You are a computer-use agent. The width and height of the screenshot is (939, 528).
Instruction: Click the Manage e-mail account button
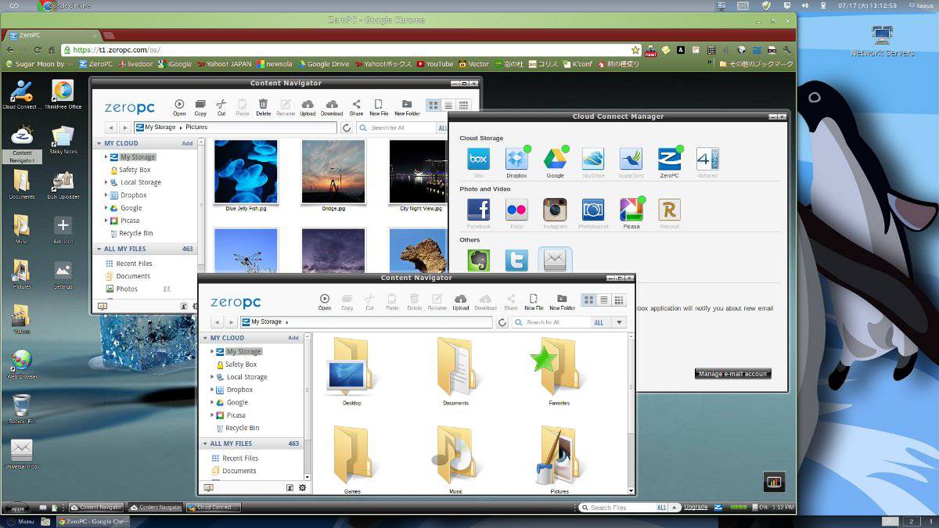click(733, 374)
